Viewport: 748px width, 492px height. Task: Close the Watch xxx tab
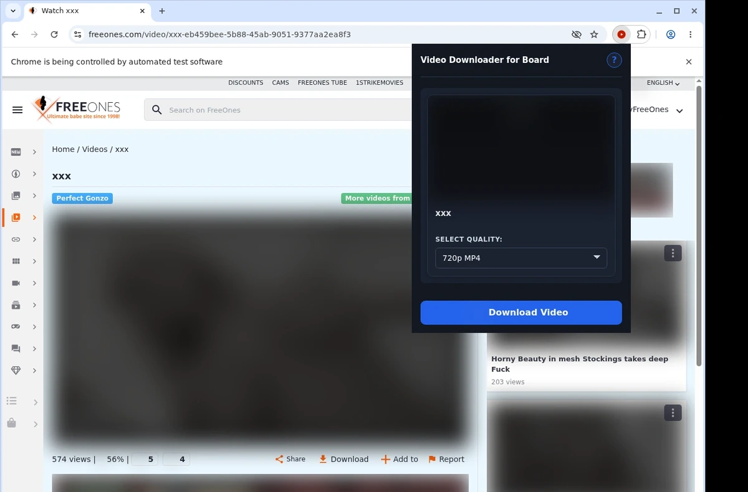[143, 11]
